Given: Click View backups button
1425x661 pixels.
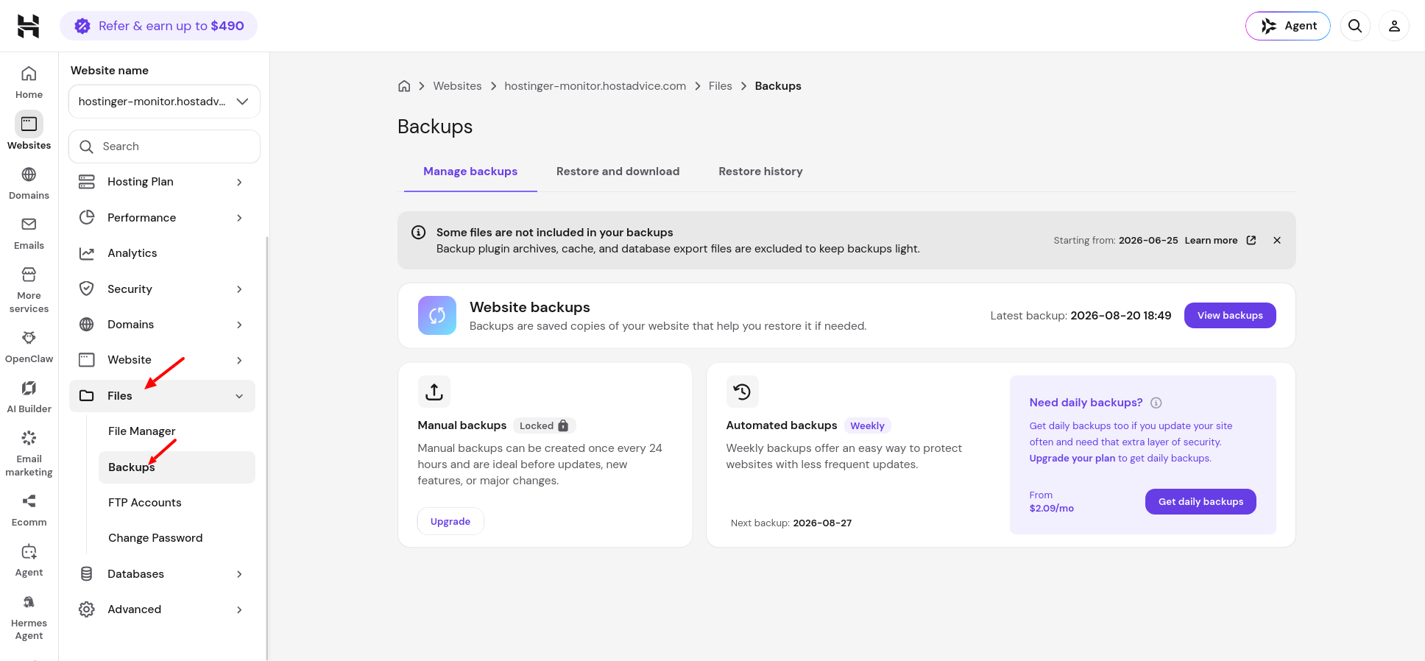Looking at the screenshot, I should click(1230, 316).
